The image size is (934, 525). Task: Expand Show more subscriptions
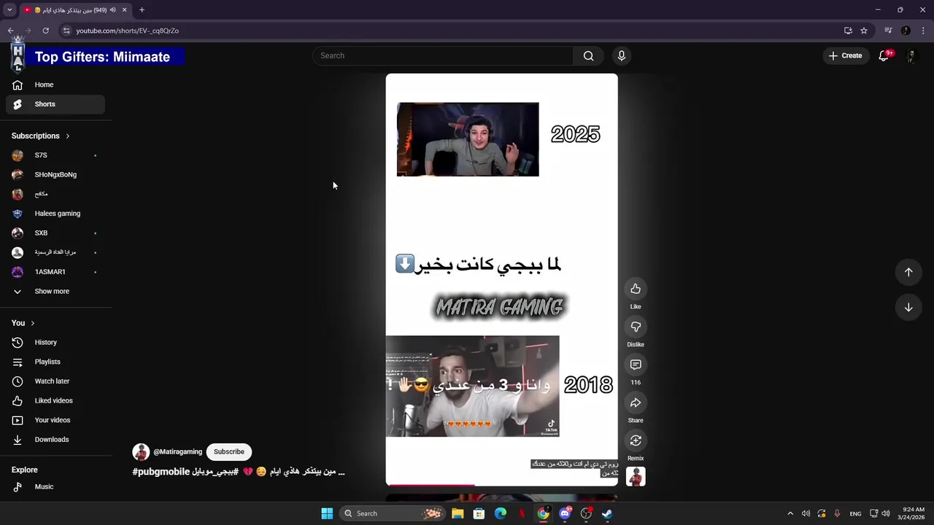point(55,292)
